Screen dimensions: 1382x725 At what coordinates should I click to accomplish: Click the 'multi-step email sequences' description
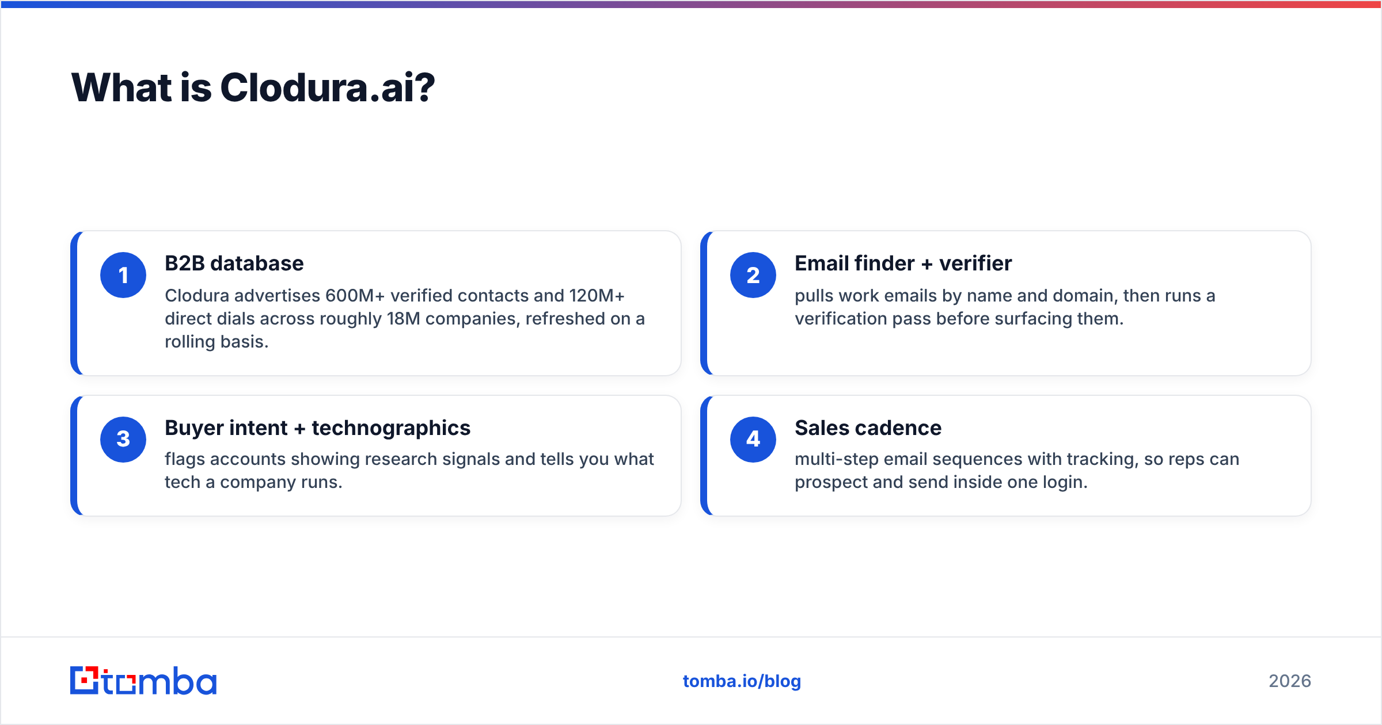point(1017,470)
